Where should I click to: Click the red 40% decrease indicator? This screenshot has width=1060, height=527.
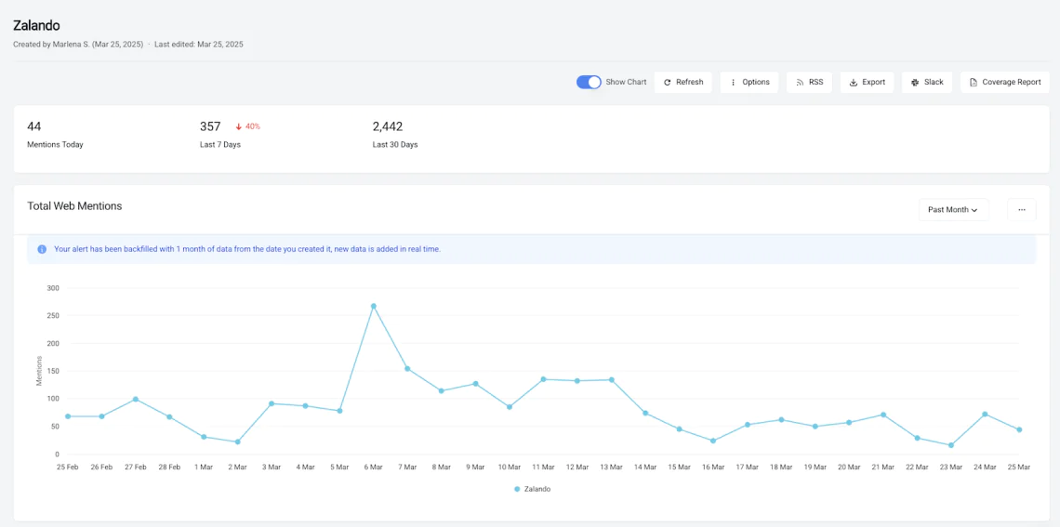[248, 126]
